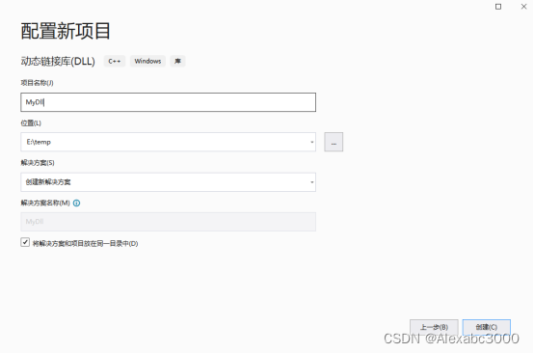This screenshot has width=534, height=353.
Task: Click the 动态链接库(DLL) template title
Action: coord(58,62)
